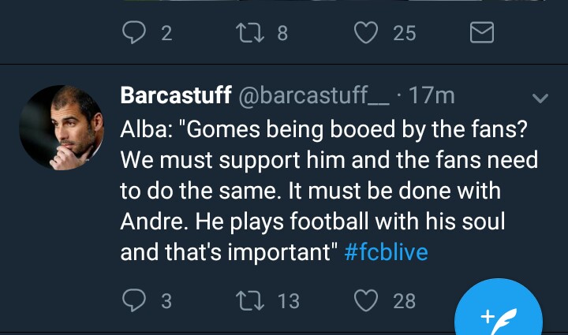Tap the heart icon beside 25
The height and width of the screenshot is (335, 568).
[365, 33]
